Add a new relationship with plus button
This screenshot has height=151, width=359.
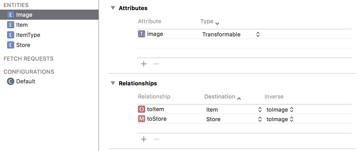144,139
